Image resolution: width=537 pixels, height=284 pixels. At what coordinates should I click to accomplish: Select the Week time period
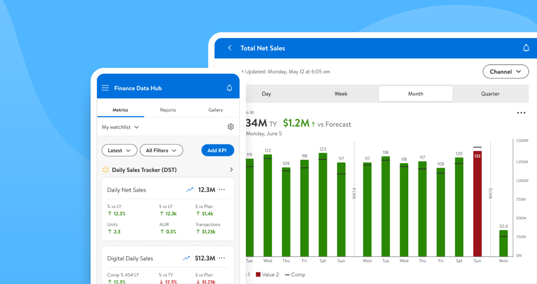pyautogui.click(x=341, y=94)
